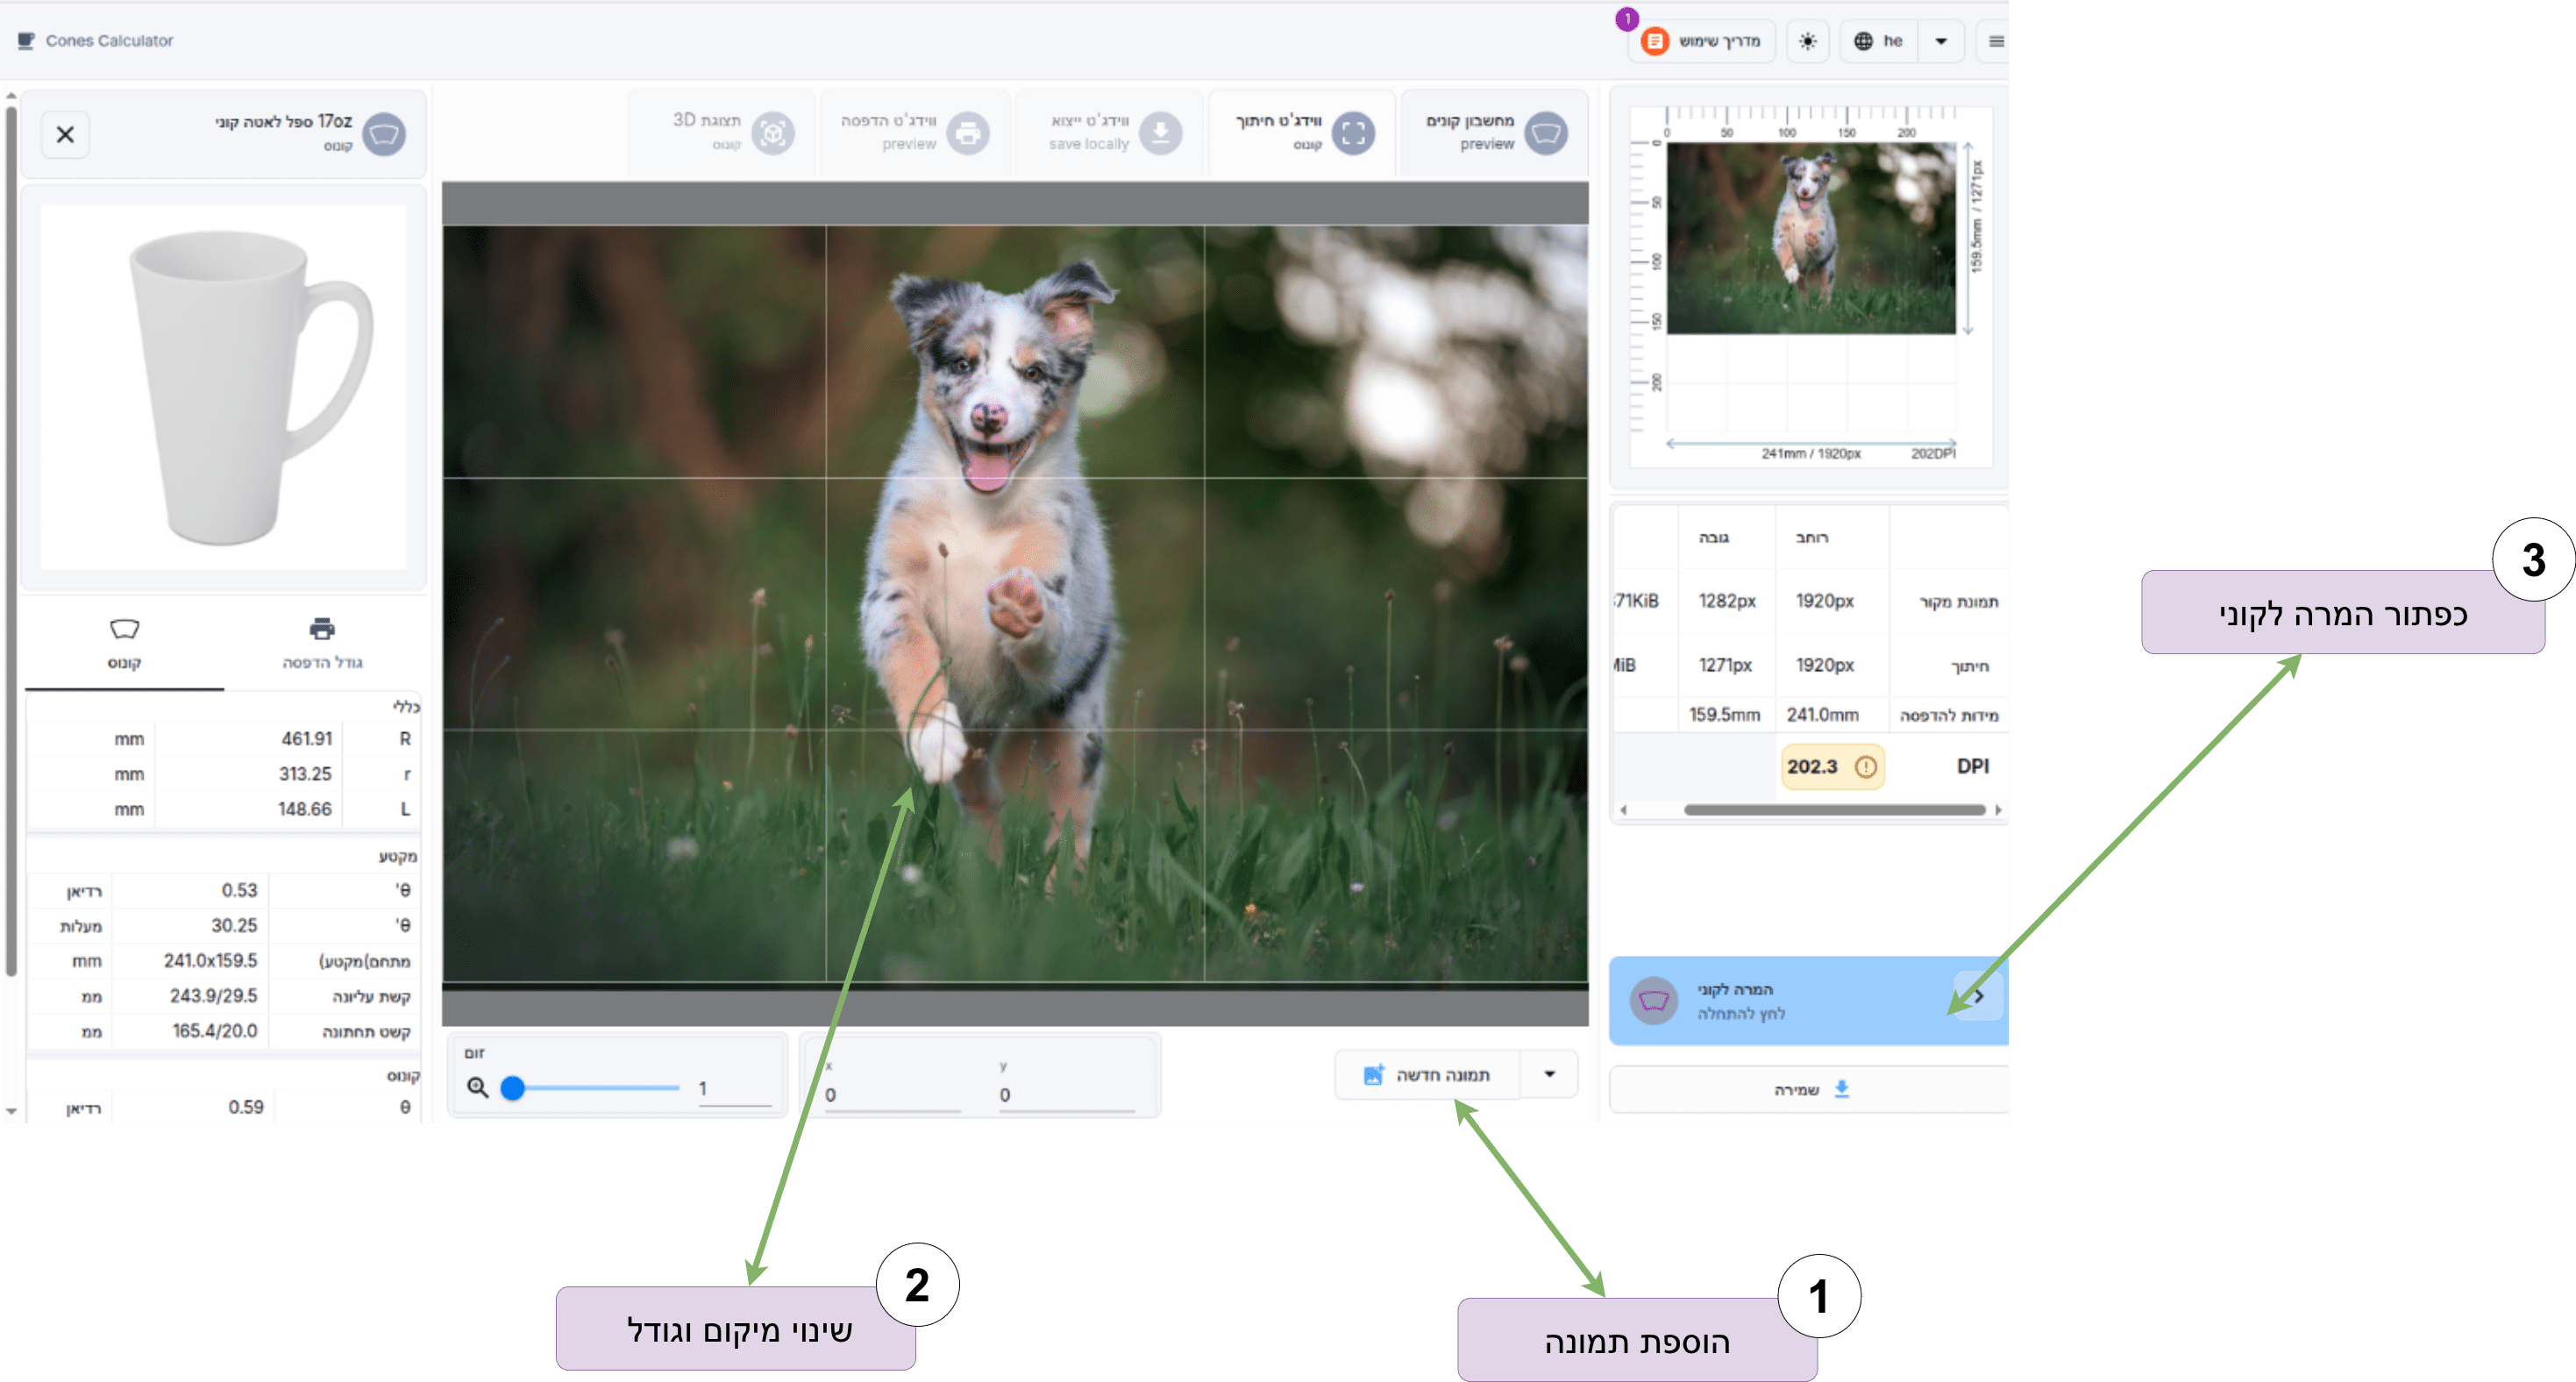This screenshot has height=1382, width=2576.
Task: Open the hamburger menu icon
Action: pos(1996,41)
